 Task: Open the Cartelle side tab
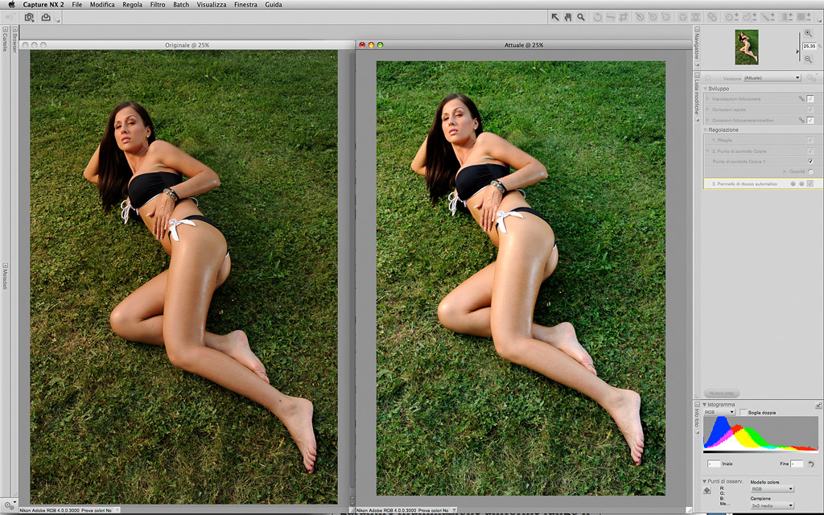coord(5,40)
